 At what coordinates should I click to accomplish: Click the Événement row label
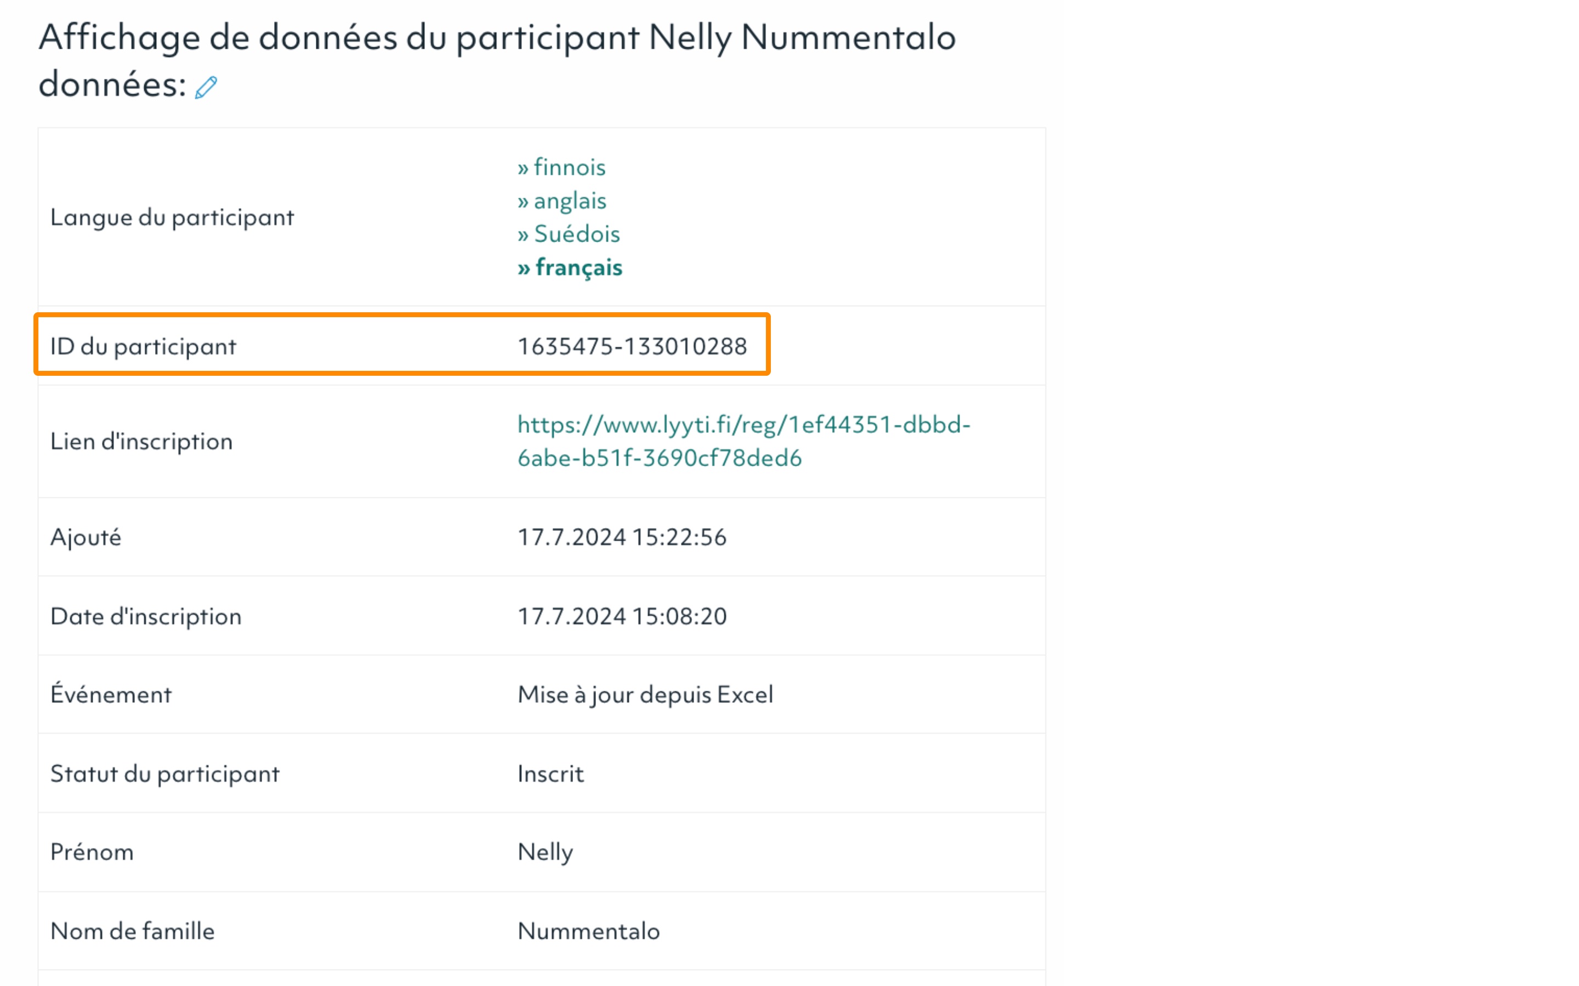(110, 695)
